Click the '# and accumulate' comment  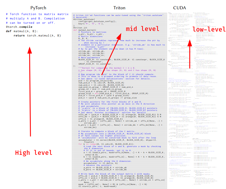tap(89, 106)
